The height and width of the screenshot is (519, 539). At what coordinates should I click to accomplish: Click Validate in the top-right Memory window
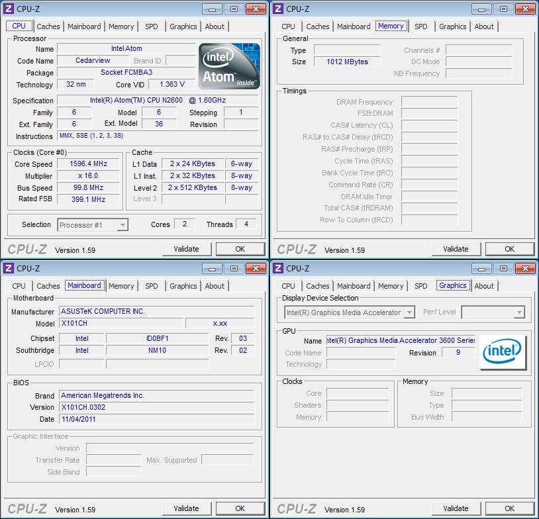coord(456,249)
